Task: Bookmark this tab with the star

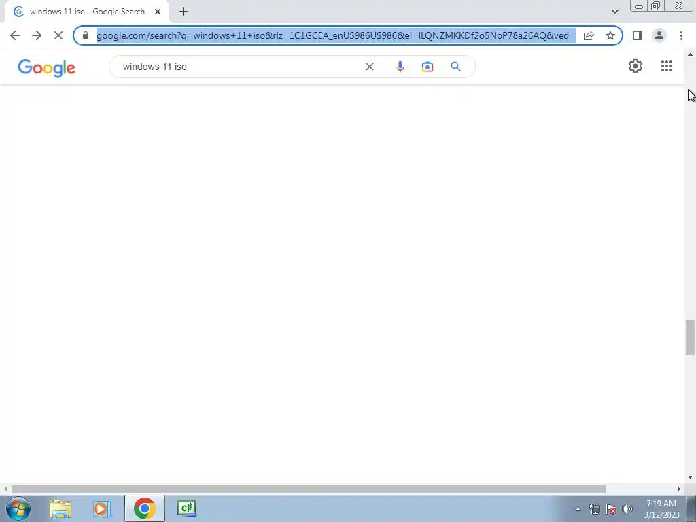Action: [x=610, y=35]
